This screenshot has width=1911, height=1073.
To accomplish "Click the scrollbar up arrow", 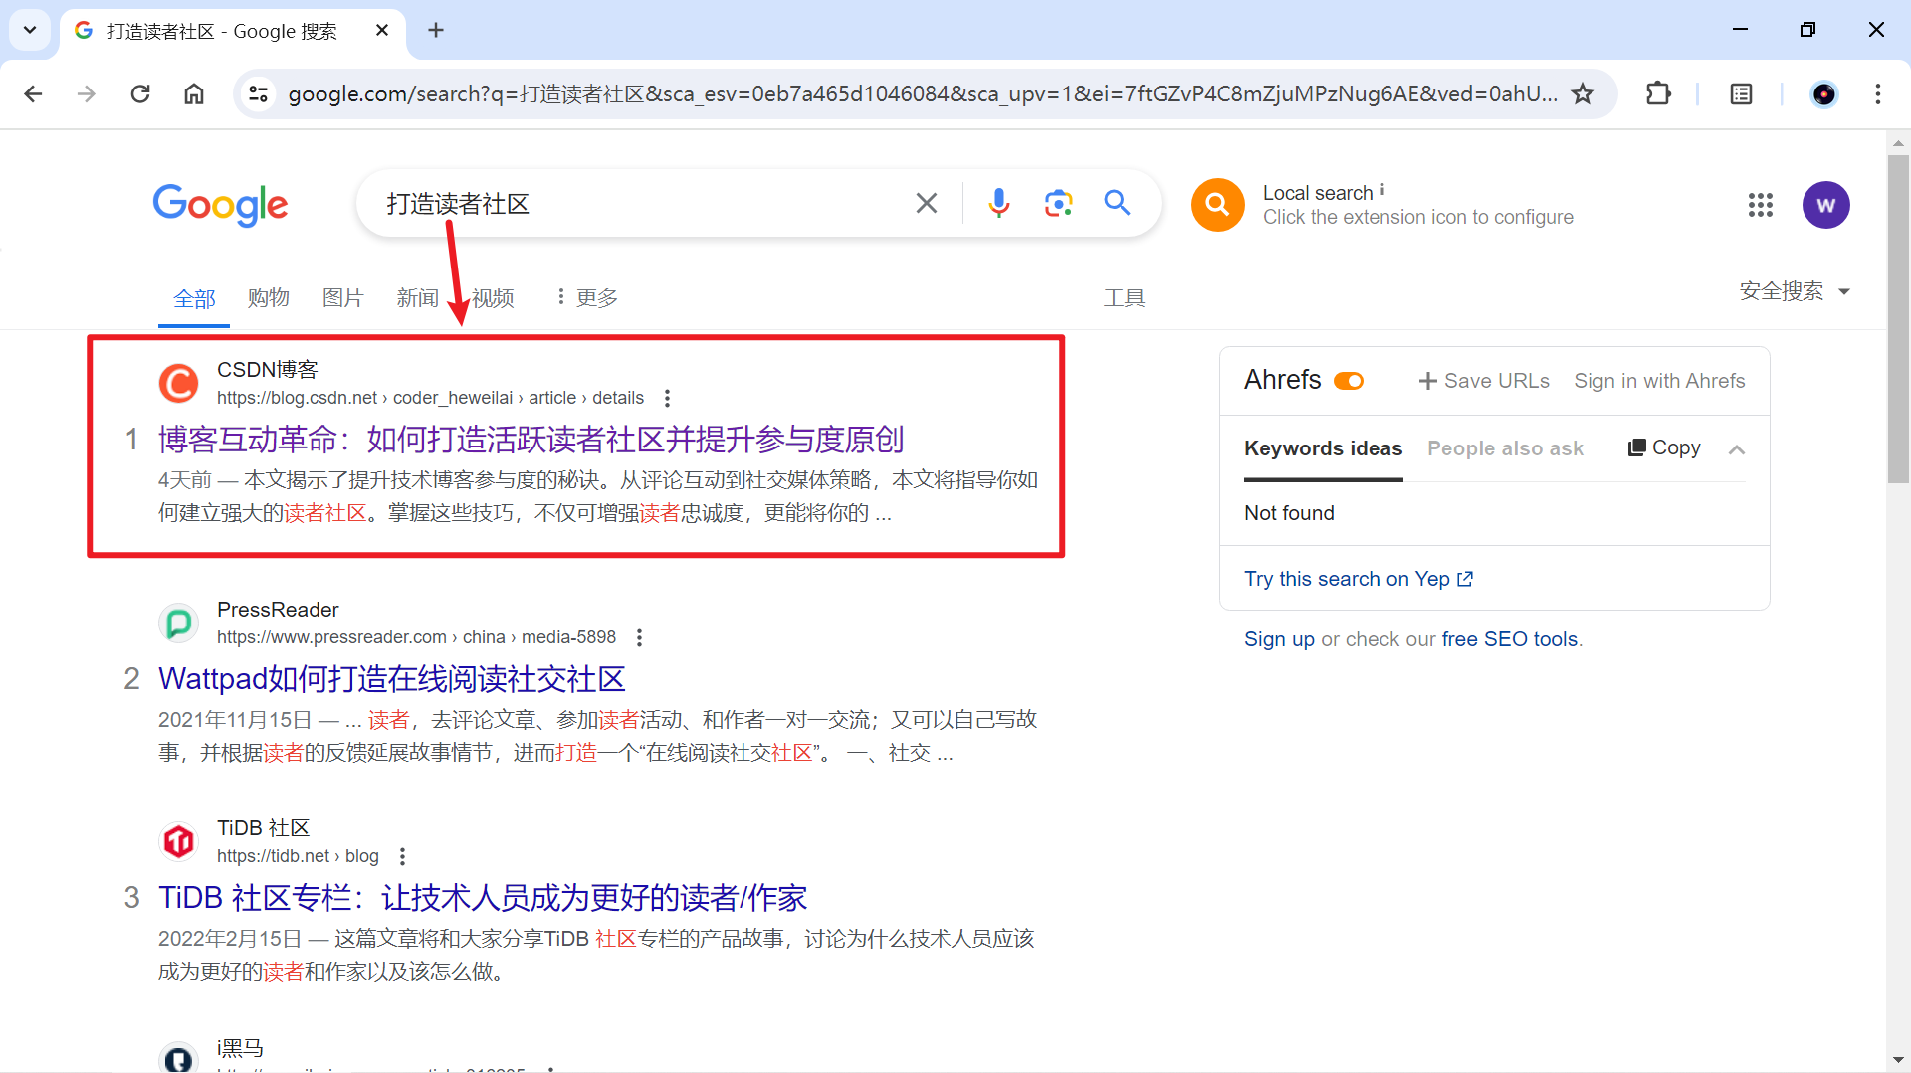I will coord(1898,143).
